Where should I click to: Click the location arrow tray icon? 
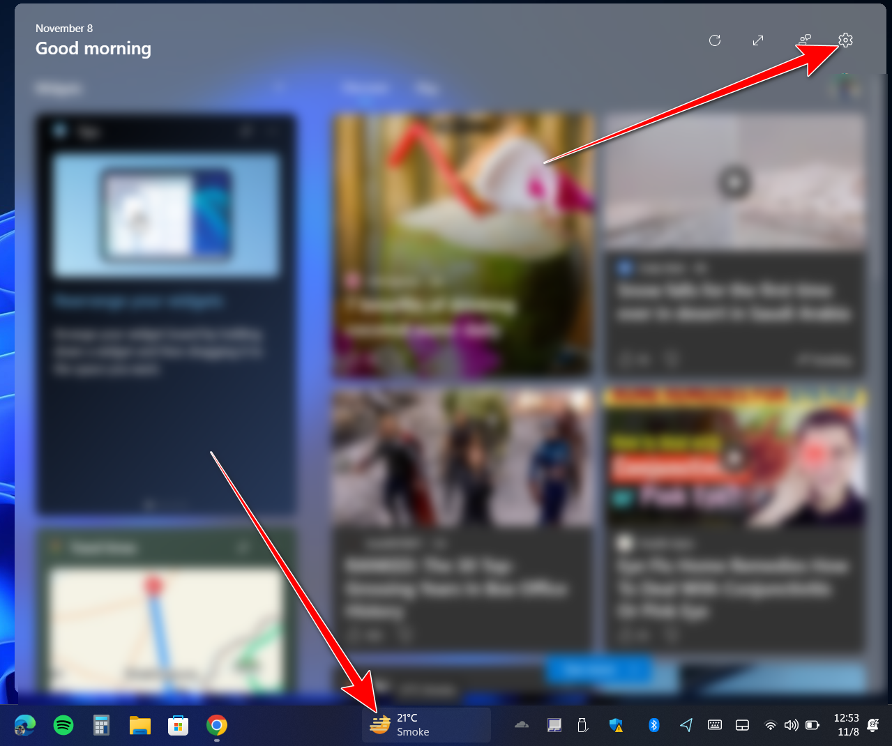coord(686,725)
